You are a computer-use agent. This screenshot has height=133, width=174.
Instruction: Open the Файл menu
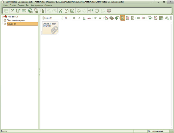tap(5, 5)
